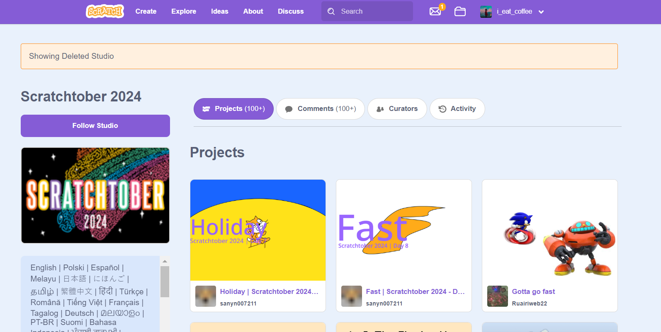
Task: Open the Curators tab
Action: [397, 109]
